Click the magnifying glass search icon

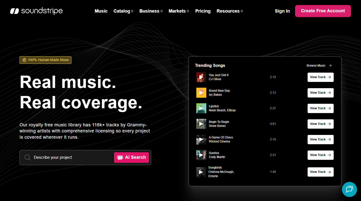point(27,158)
